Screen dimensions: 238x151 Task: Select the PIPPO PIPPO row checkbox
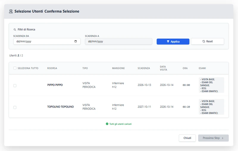[x=15, y=86]
